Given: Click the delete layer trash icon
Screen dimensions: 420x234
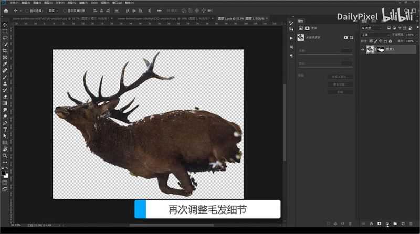Looking at the screenshot, I should click(x=410, y=224).
